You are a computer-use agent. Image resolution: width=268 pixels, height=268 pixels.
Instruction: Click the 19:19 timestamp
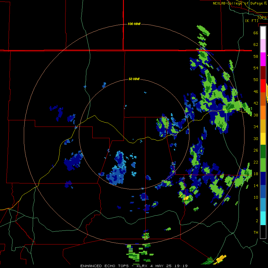click(x=181, y=266)
